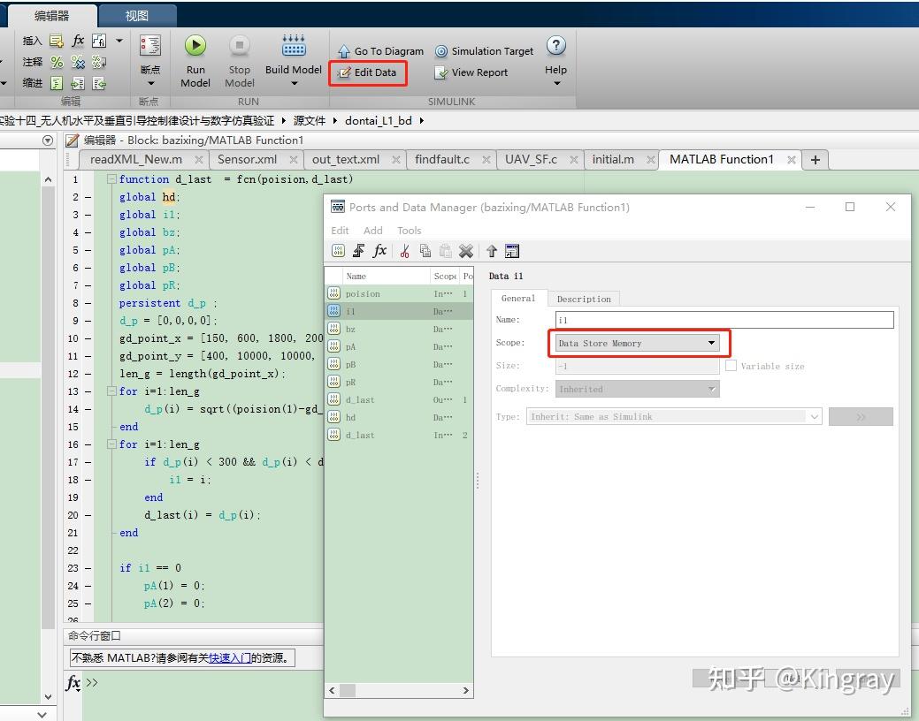
Task: Expand the Help dropdown arrow
Action: point(556,84)
